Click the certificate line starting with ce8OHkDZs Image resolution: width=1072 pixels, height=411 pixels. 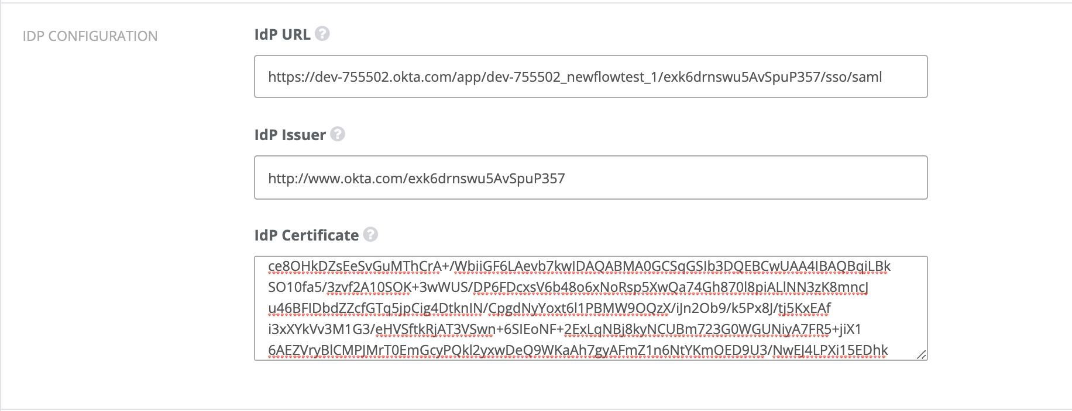tap(579, 266)
